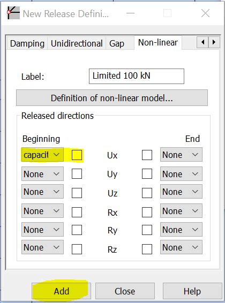Minimize the New Release Definition dialog
The image size is (225, 303).
click(x=130, y=13)
